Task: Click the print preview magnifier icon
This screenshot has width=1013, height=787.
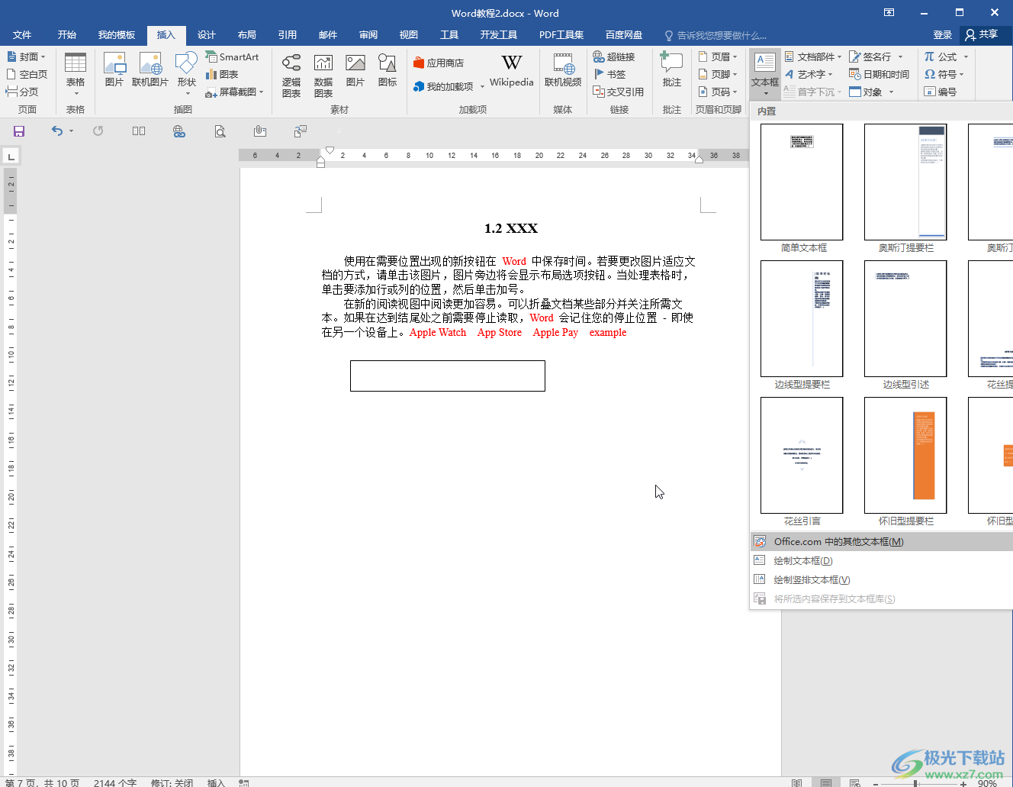Action: tap(220, 131)
